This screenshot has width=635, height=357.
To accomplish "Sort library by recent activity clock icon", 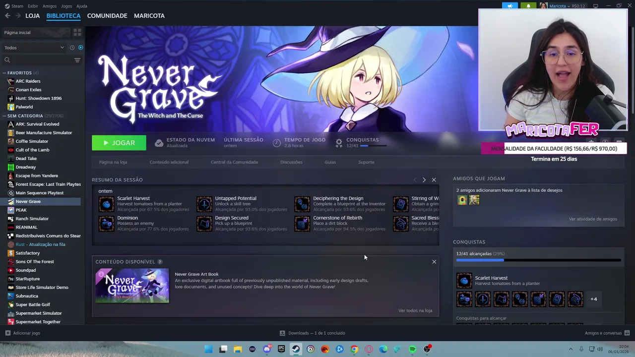I will (72, 48).
